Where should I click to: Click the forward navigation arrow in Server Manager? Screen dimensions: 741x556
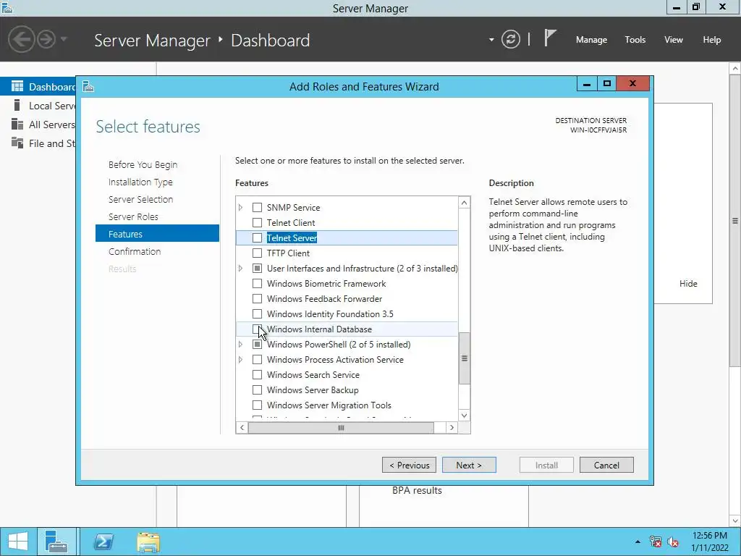(46, 39)
